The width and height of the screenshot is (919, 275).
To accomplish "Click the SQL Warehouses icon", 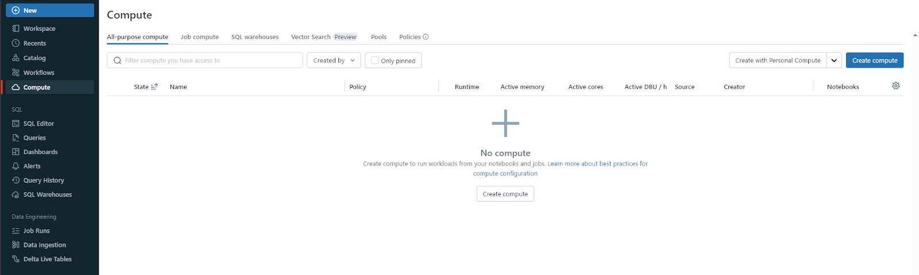I will click(x=16, y=194).
